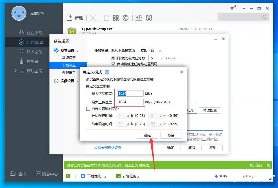Select 外观设置 settings page
The width and height of the screenshot is (278, 188).
coord(69,72)
